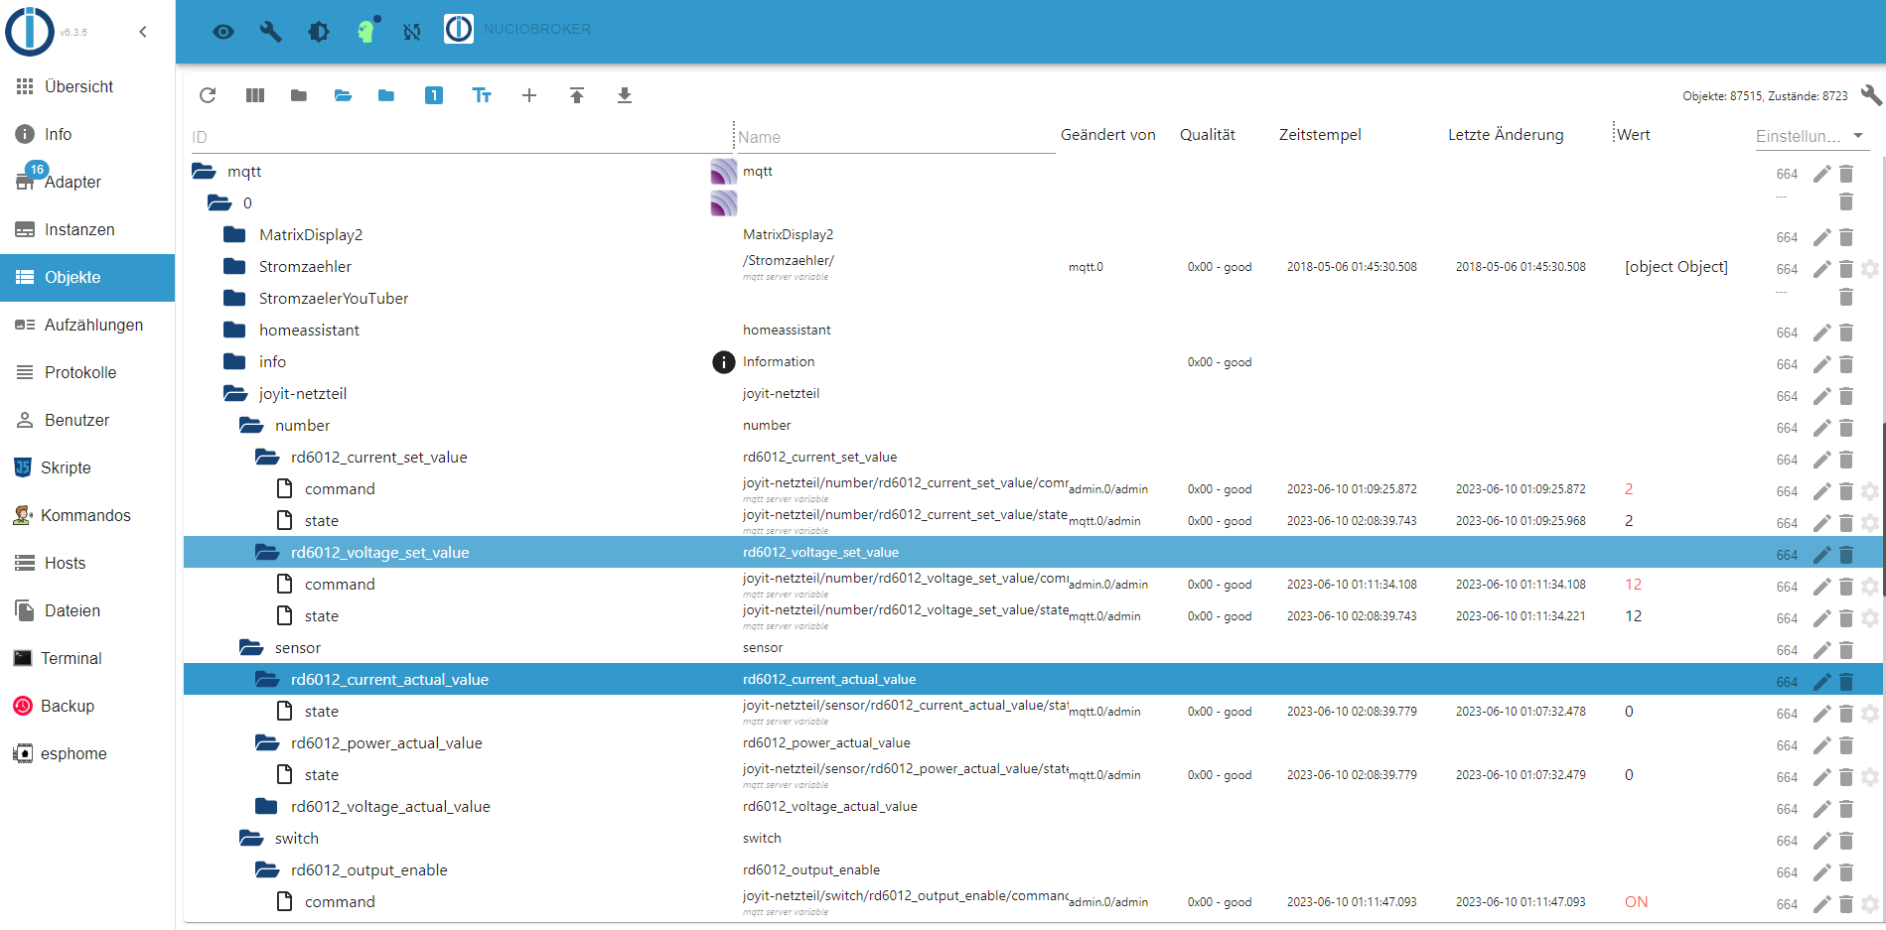Click the add new object plus icon

(529, 95)
